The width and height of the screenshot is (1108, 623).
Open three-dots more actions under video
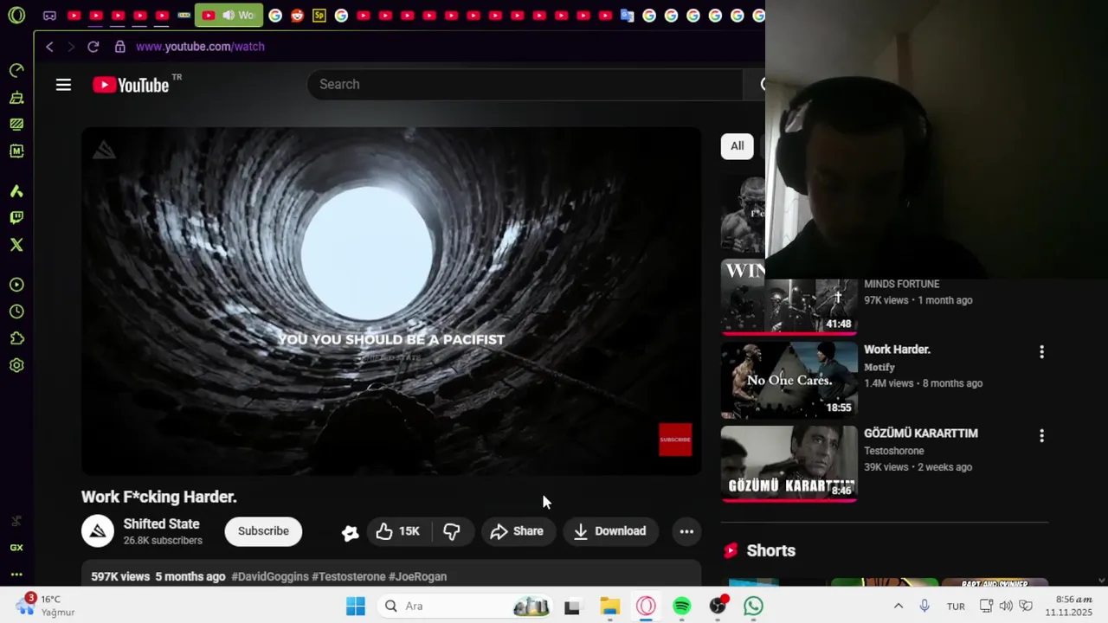pyautogui.click(x=686, y=531)
